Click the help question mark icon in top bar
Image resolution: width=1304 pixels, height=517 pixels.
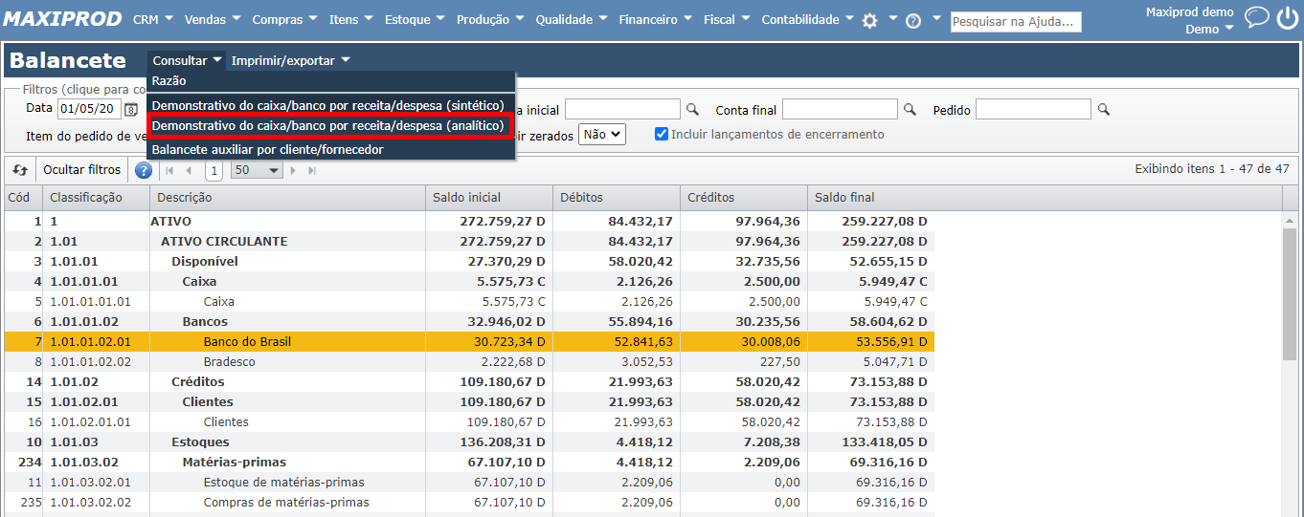point(912,21)
